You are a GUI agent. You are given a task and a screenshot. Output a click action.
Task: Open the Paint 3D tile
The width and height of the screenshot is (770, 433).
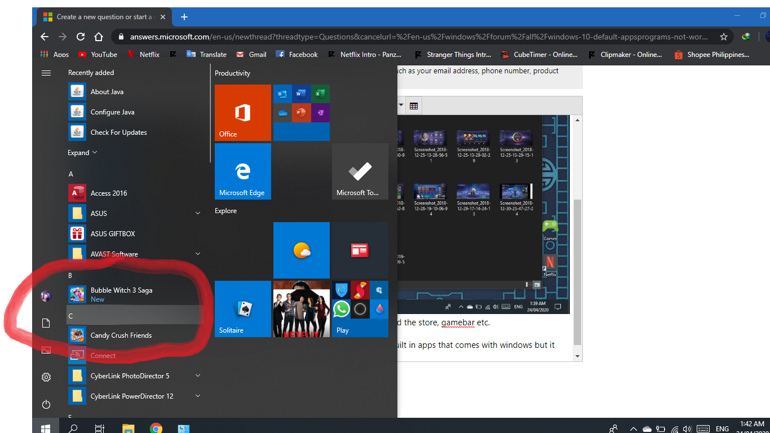(379, 309)
